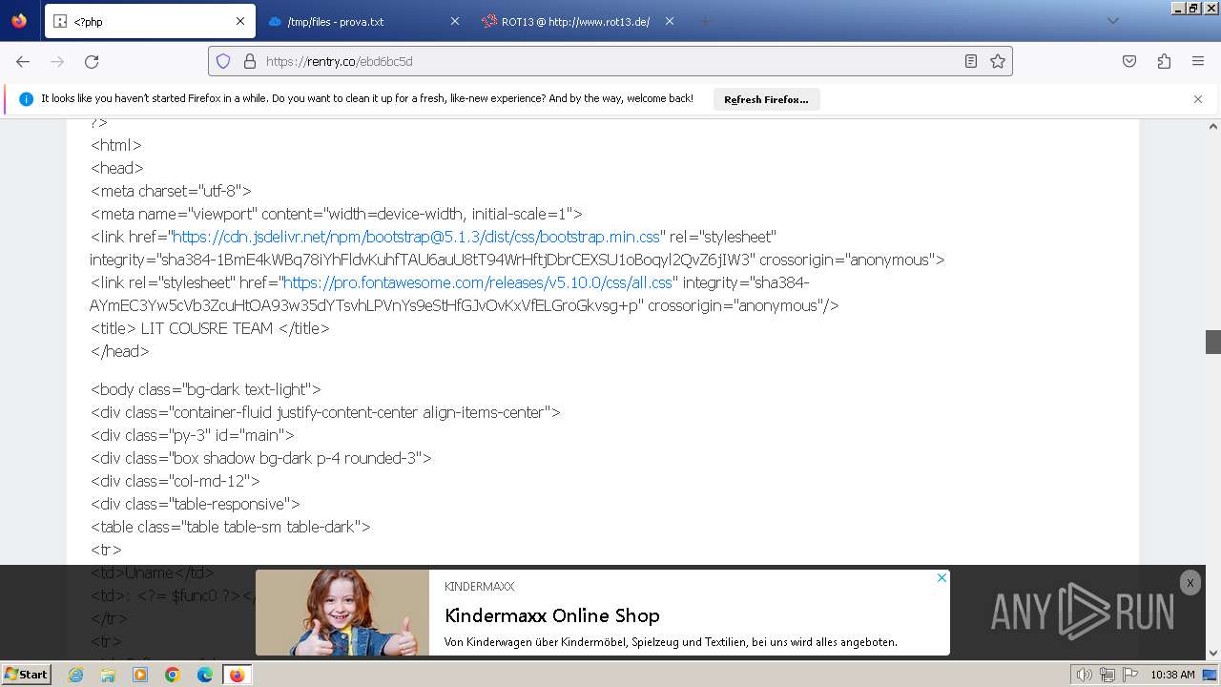
Task: Go back with the browser back arrow
Action: pos(23,61)
